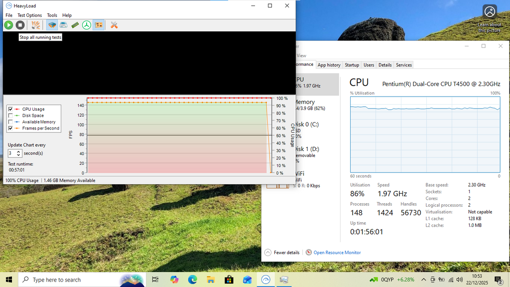Enable the Available Memory chart series
This screenshot has height=287, width=510.
[10, 122]
